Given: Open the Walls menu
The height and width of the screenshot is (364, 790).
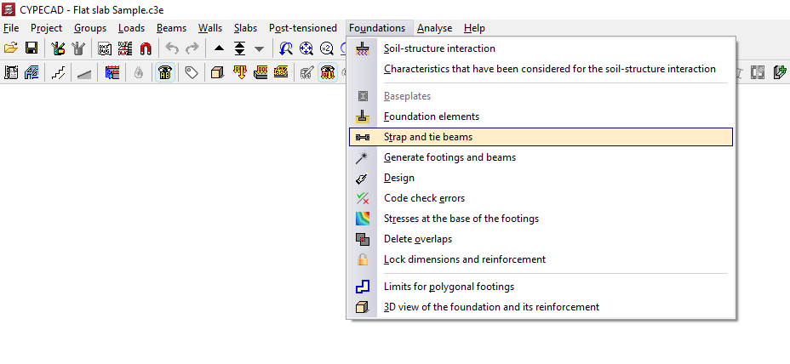Looking at the screenshot, I should (x=210, y=28).
